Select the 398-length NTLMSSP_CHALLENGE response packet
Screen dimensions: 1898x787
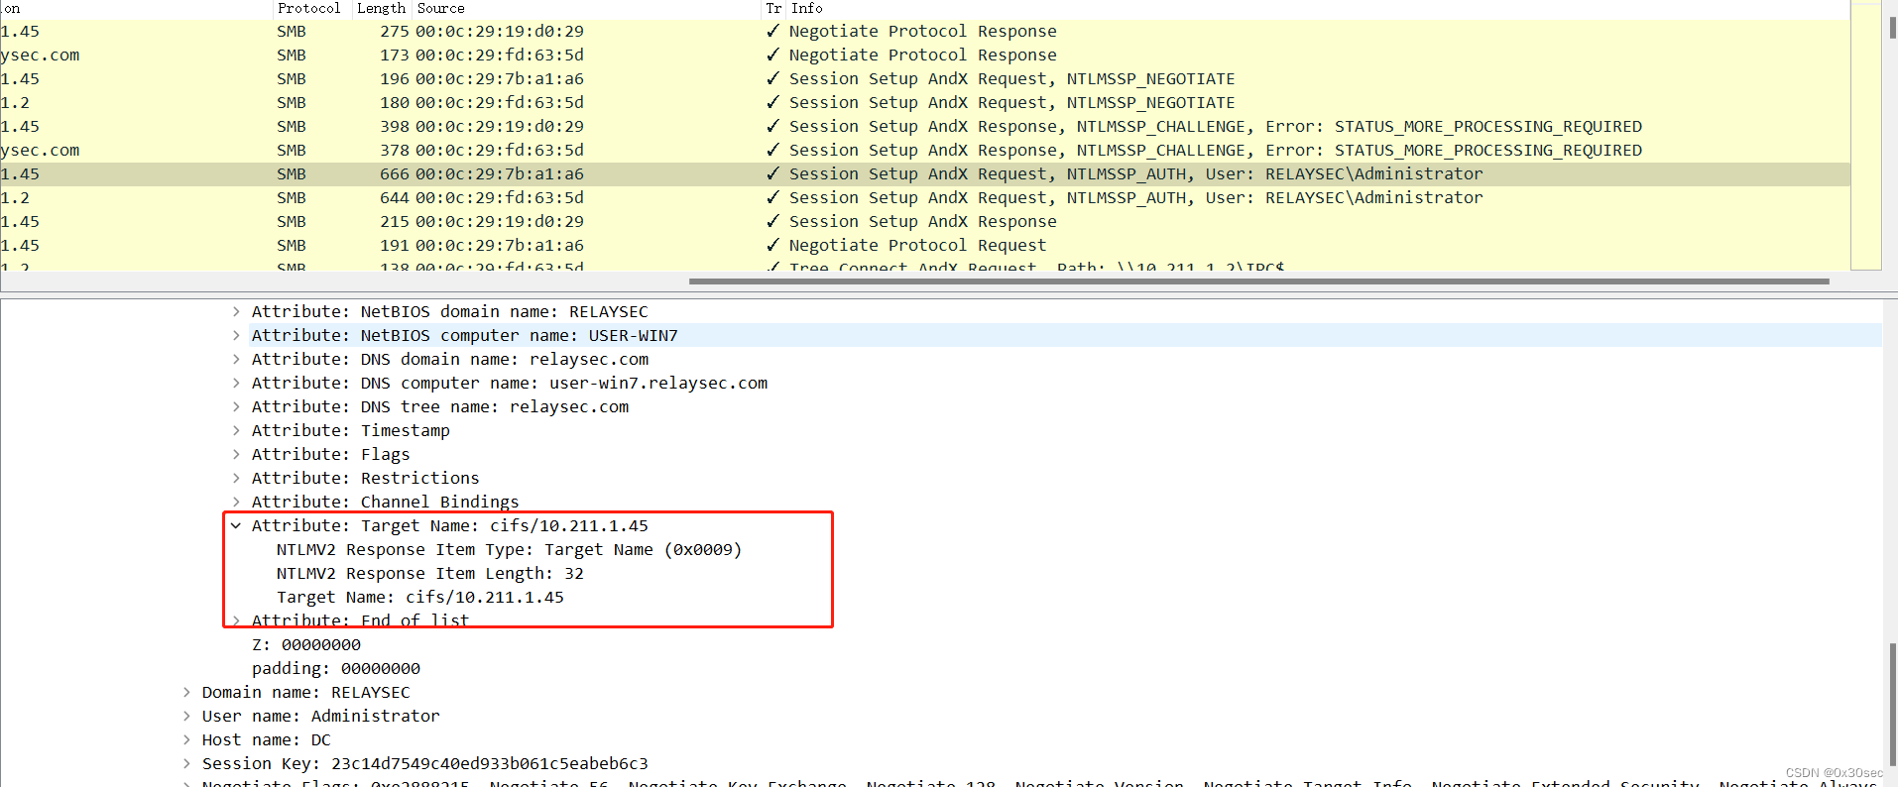(925, 127)
